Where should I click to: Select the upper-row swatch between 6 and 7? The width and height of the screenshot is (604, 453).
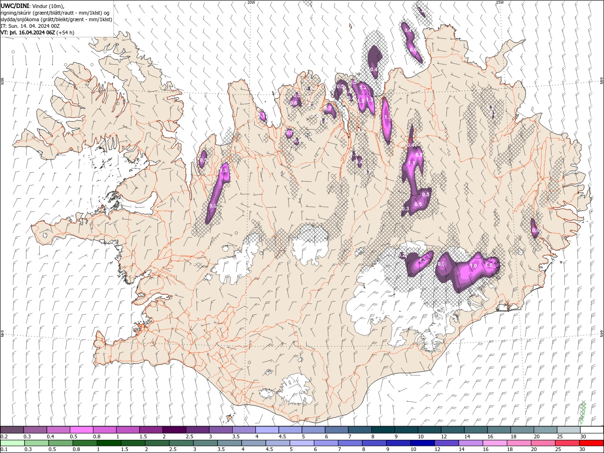pyautogui.click(x=336, y=430)
